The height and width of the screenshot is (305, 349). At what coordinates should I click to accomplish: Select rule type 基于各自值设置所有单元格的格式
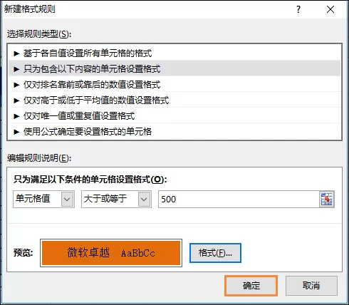174,53
